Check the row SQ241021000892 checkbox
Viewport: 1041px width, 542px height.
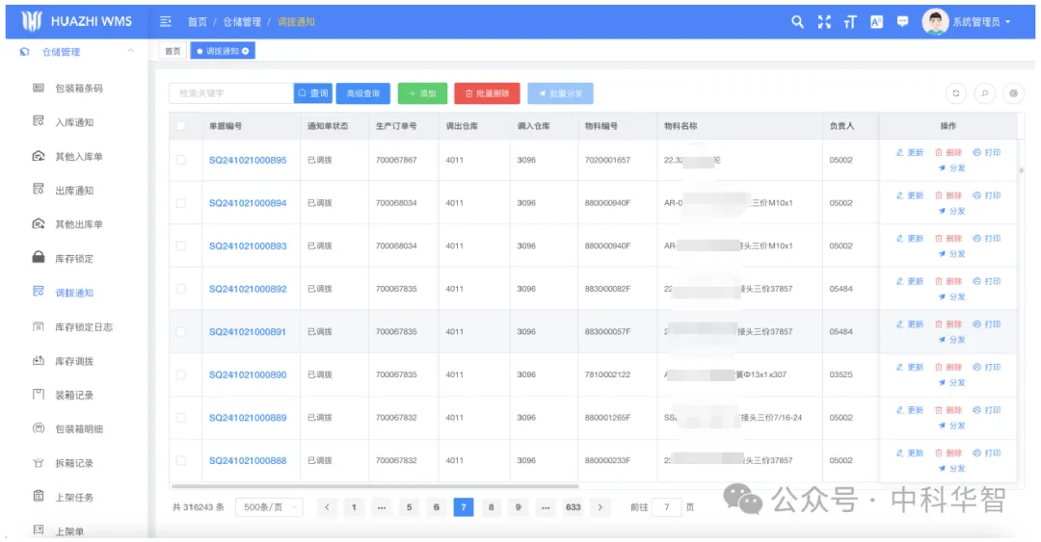pyautogui.click(x=181, y=289)
